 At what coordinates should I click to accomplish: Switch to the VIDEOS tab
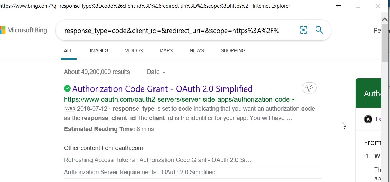(x=134, y=51)
